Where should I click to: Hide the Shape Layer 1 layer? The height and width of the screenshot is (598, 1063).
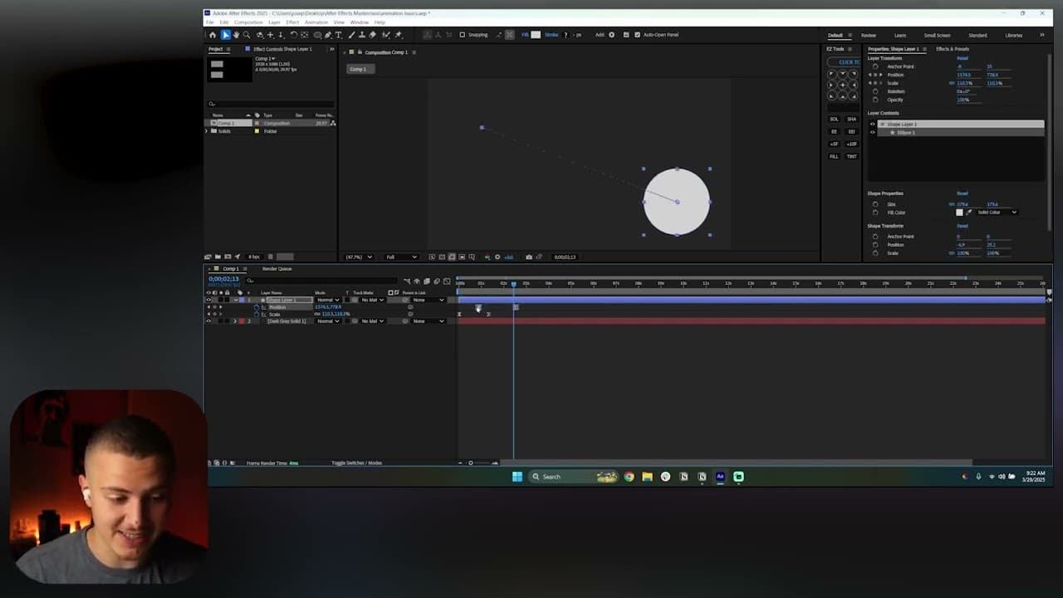[208, 300]
